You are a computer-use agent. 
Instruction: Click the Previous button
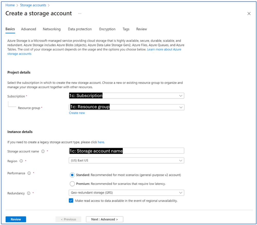tap(68, 219)
